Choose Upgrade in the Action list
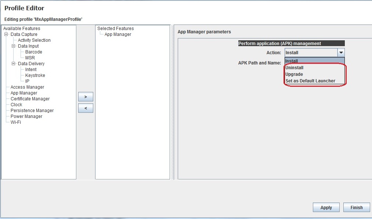The width and height of the screenshot is (372, 219). 294,74
